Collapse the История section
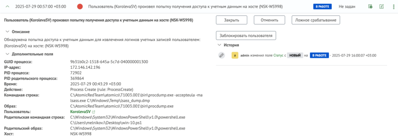Screen dimensions: 398x138 coord(219,45)
